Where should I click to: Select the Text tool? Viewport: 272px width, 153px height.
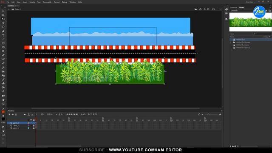[3, 35]
